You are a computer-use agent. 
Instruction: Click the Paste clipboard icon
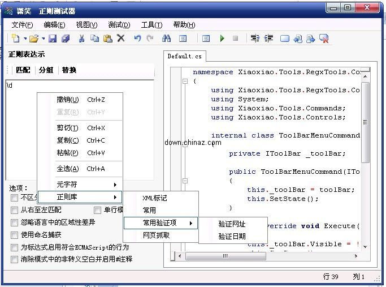(107, 38)
